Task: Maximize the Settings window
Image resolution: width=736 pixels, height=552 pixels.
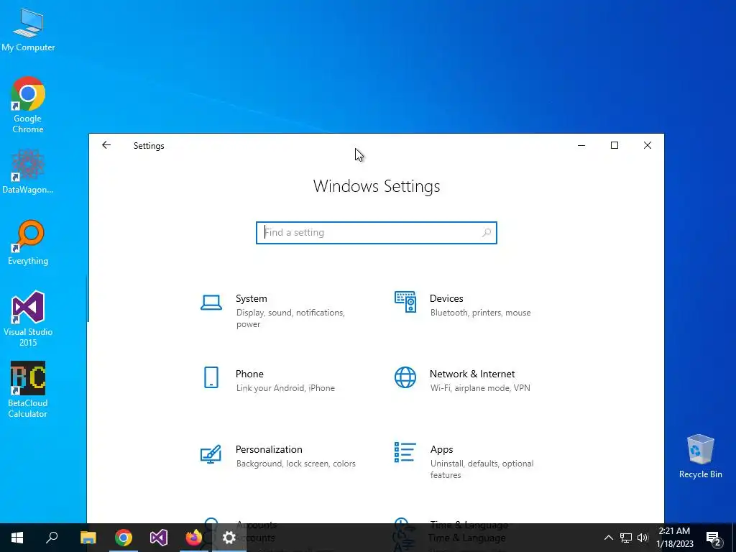Action: (x=615, y=145)
